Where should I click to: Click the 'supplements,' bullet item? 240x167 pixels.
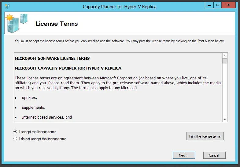pyautogui.click(x=34, y=108)
